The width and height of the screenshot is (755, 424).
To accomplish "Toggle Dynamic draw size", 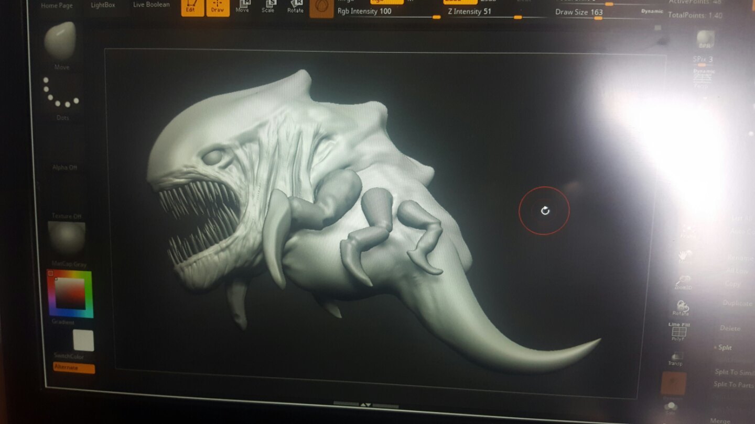I will tap(652, 11).
